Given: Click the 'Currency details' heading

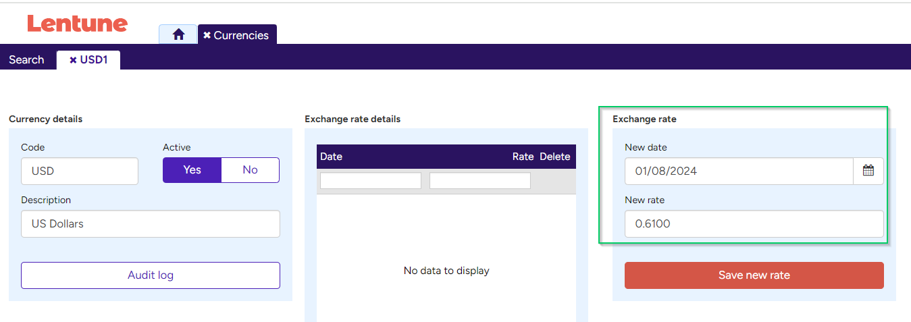Looking at the screenshot, I should (46, 119).
